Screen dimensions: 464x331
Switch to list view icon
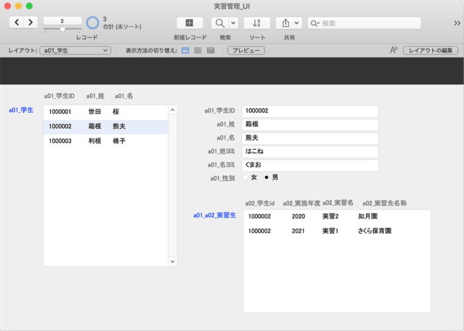198,50
